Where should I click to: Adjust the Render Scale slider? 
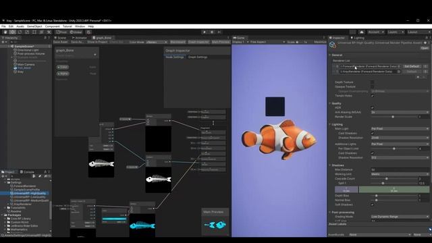(394, 117)
